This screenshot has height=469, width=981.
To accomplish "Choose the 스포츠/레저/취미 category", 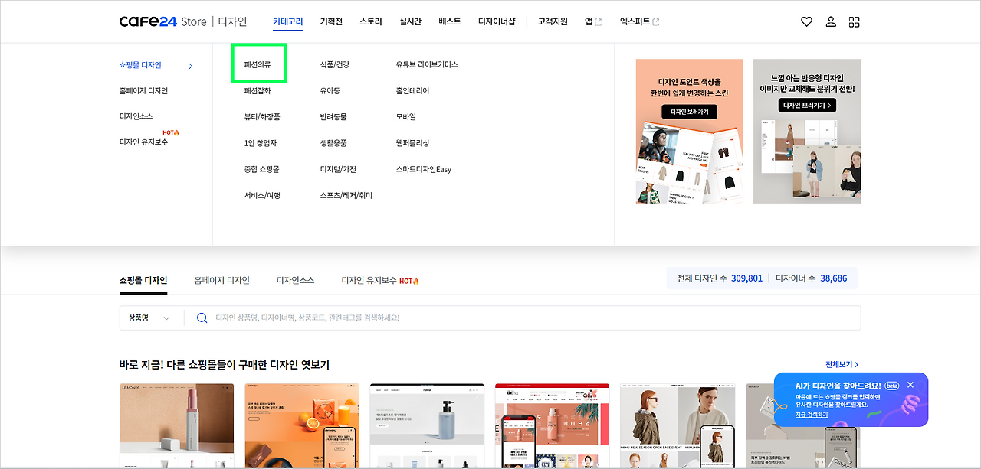I will click(x=346, y=195).
